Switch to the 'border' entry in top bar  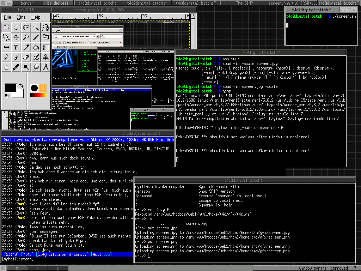(x=27, y=3)
